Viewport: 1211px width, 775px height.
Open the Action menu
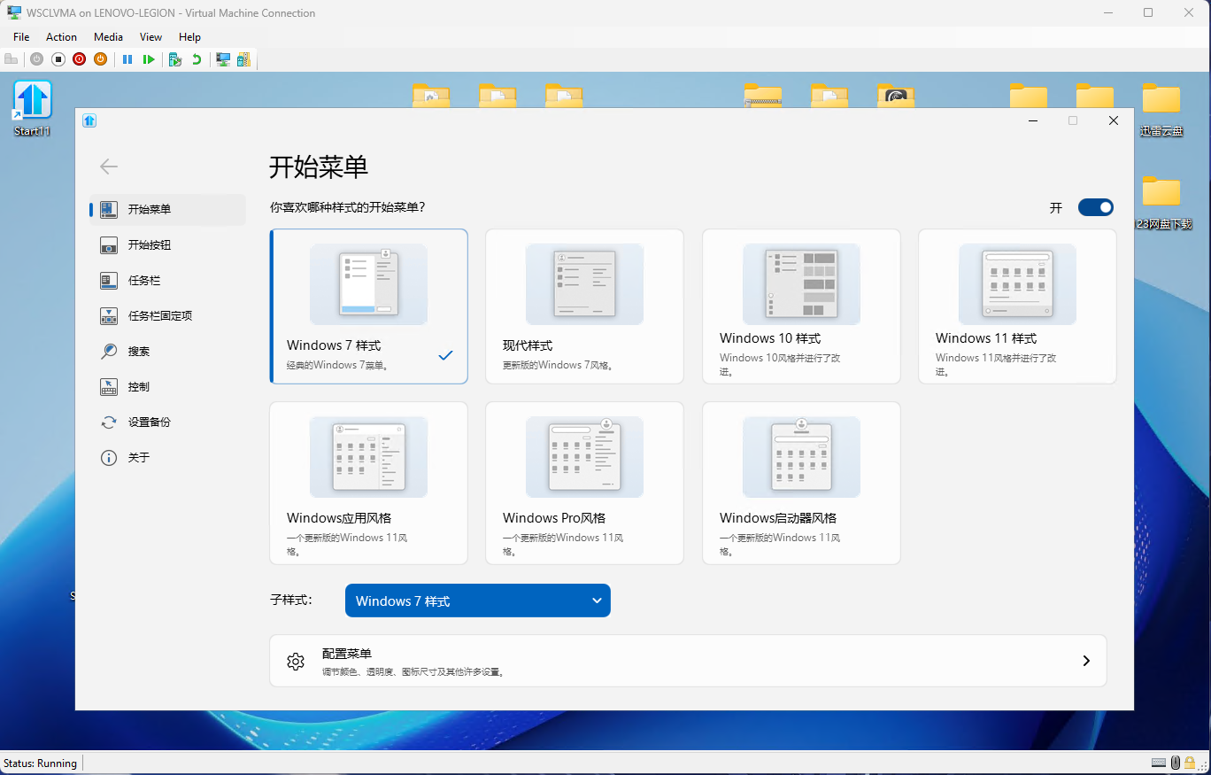coord(61,37)
